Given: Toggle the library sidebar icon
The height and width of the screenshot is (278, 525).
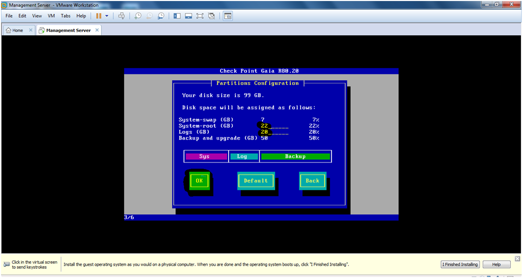Looking at the screenshot, I should click(x=177, y=16).
